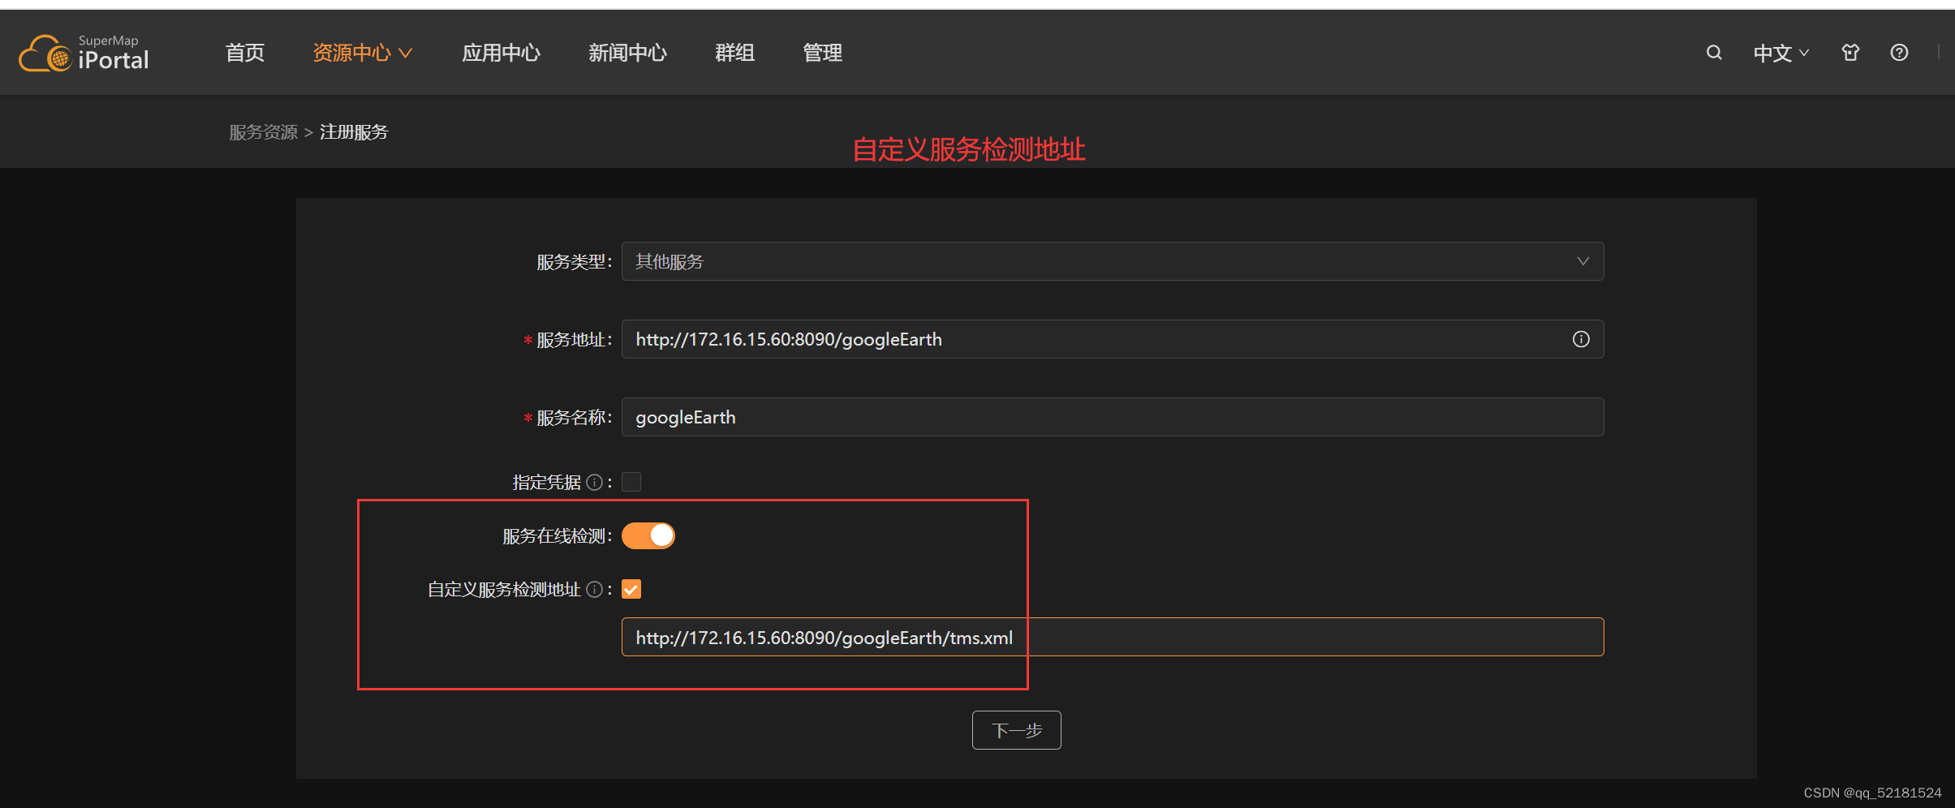Open 管理 from the navigation bar

pyautogui.click(x=823, y=53)
